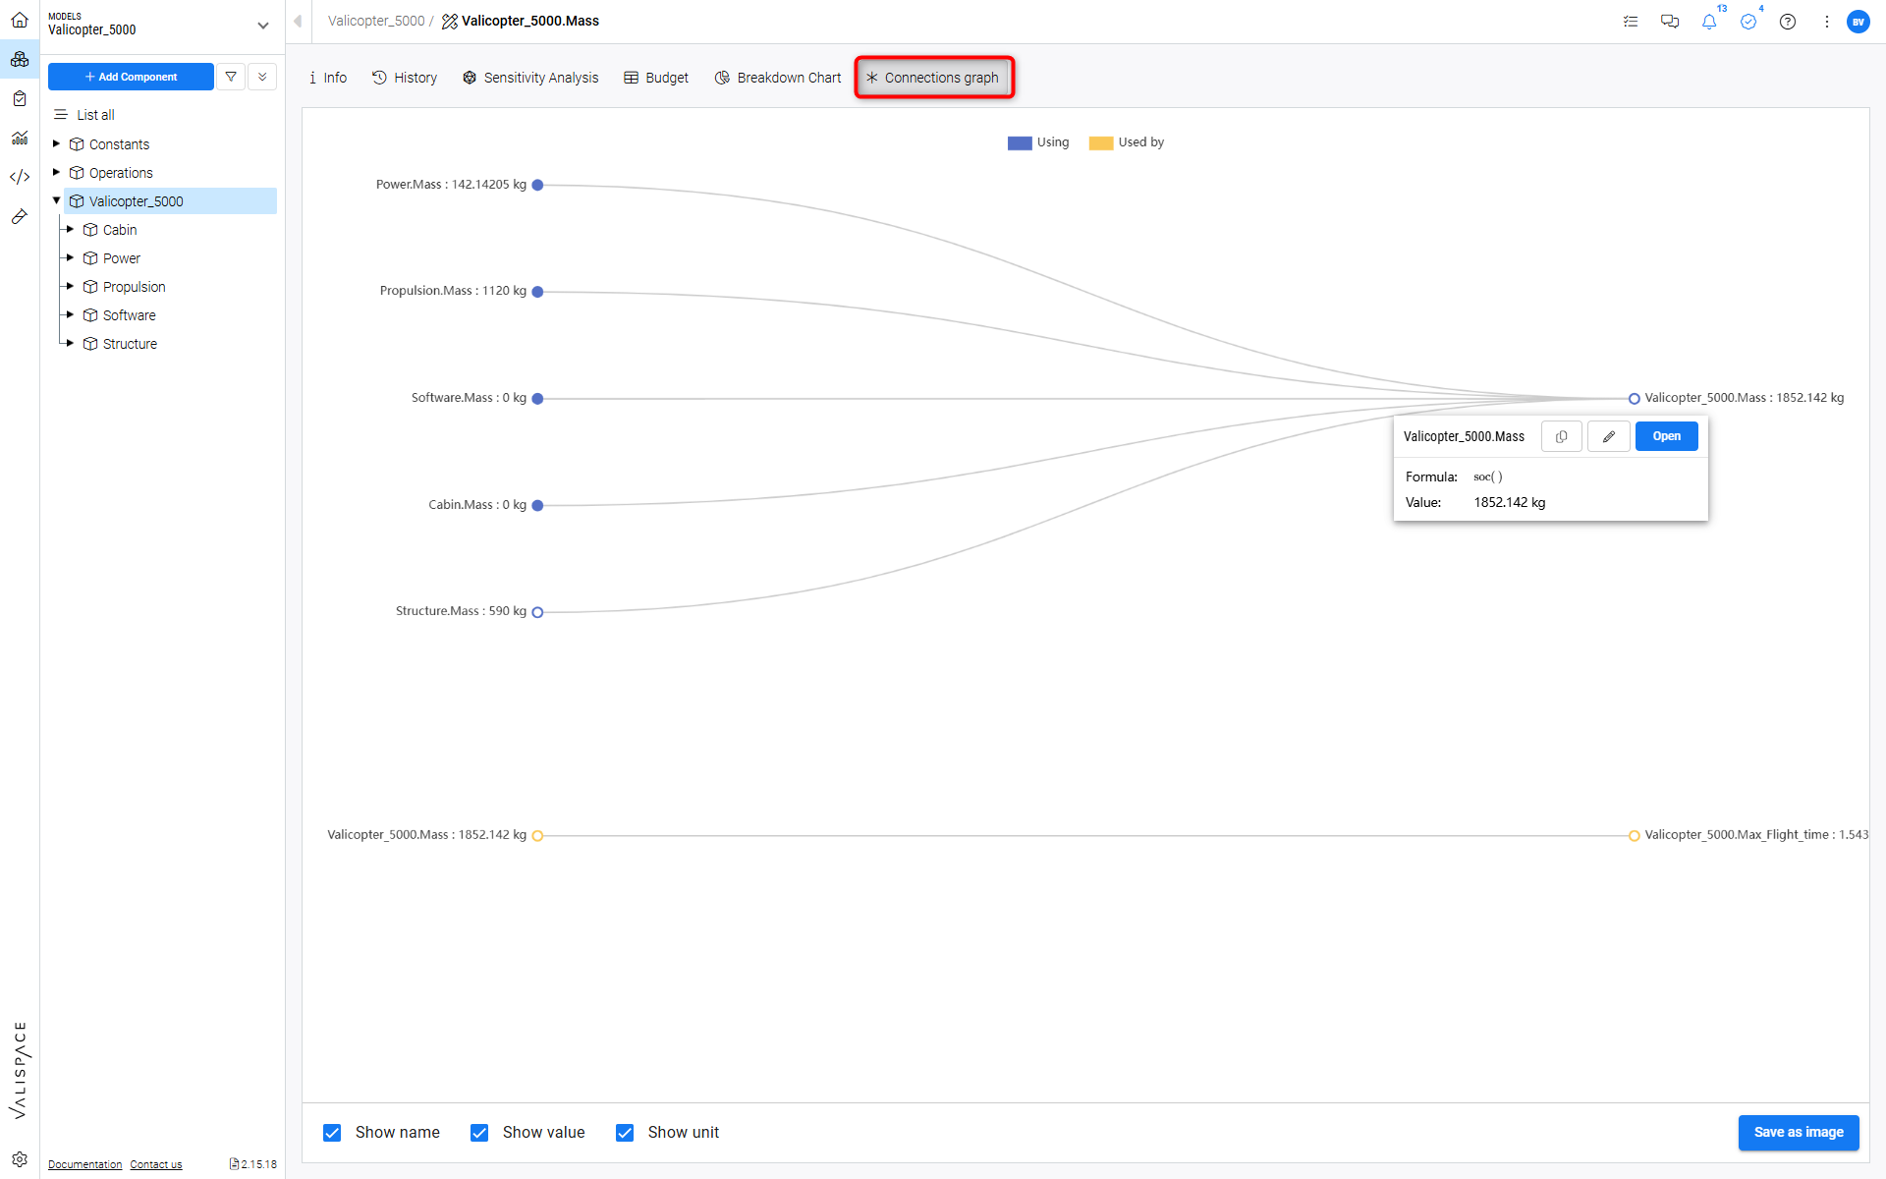This screenshot has width=1886, height=1179.
Task: Click the Power.Mass node dot
Action: coord(537,185)
